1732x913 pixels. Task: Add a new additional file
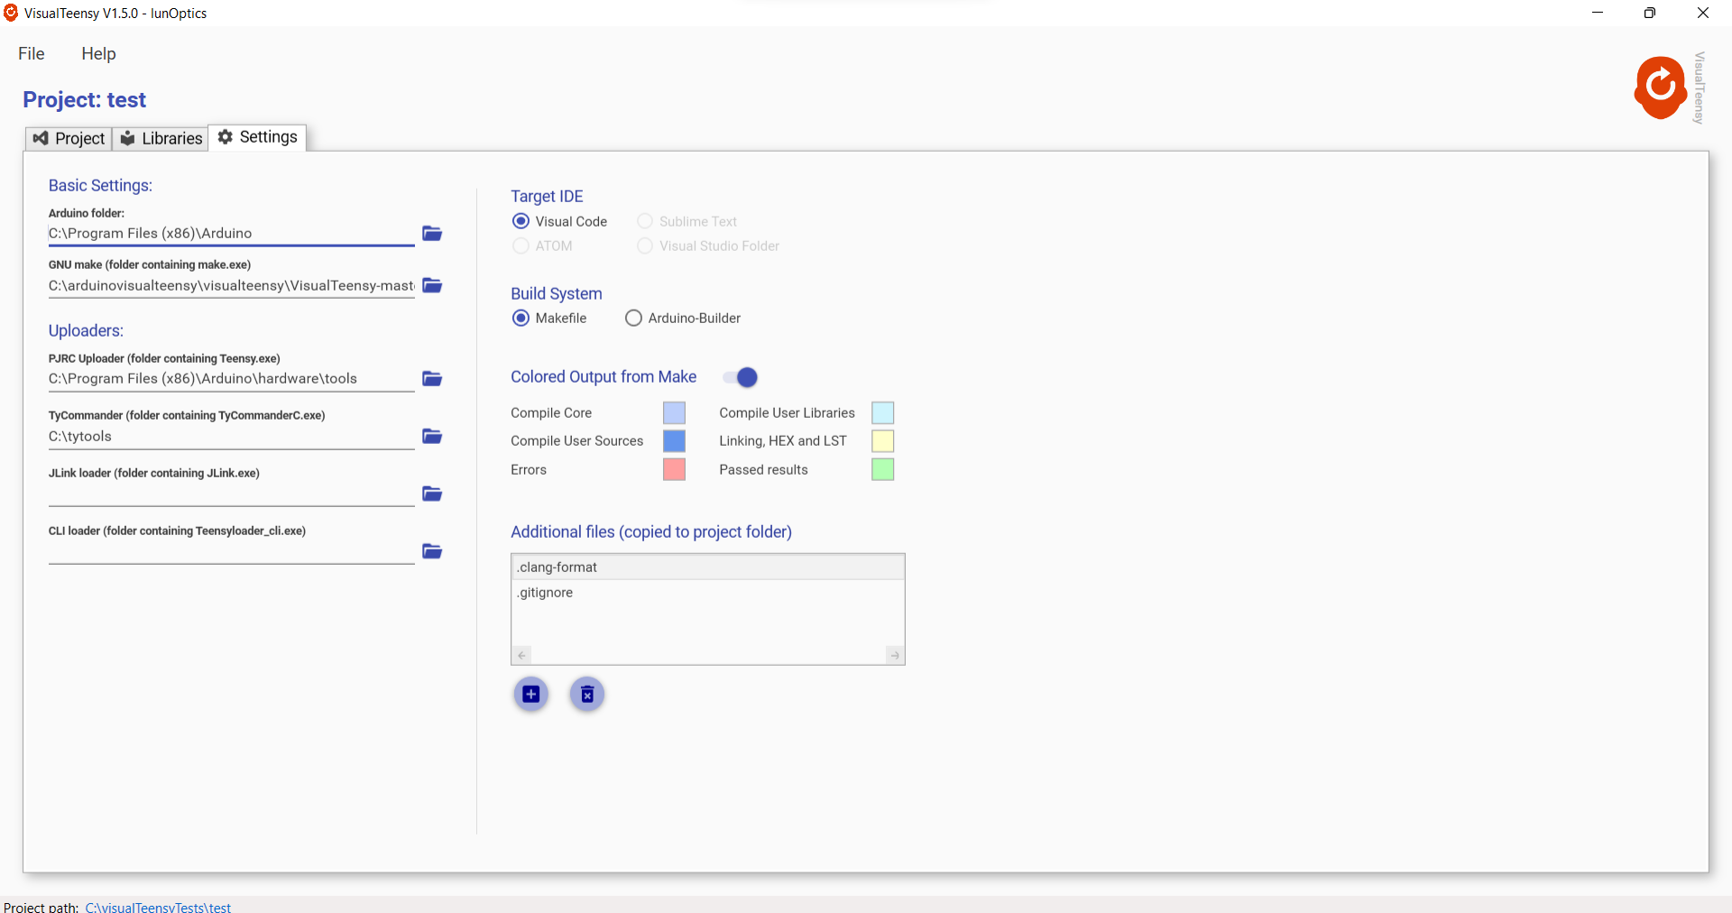[x=531, y=695]
